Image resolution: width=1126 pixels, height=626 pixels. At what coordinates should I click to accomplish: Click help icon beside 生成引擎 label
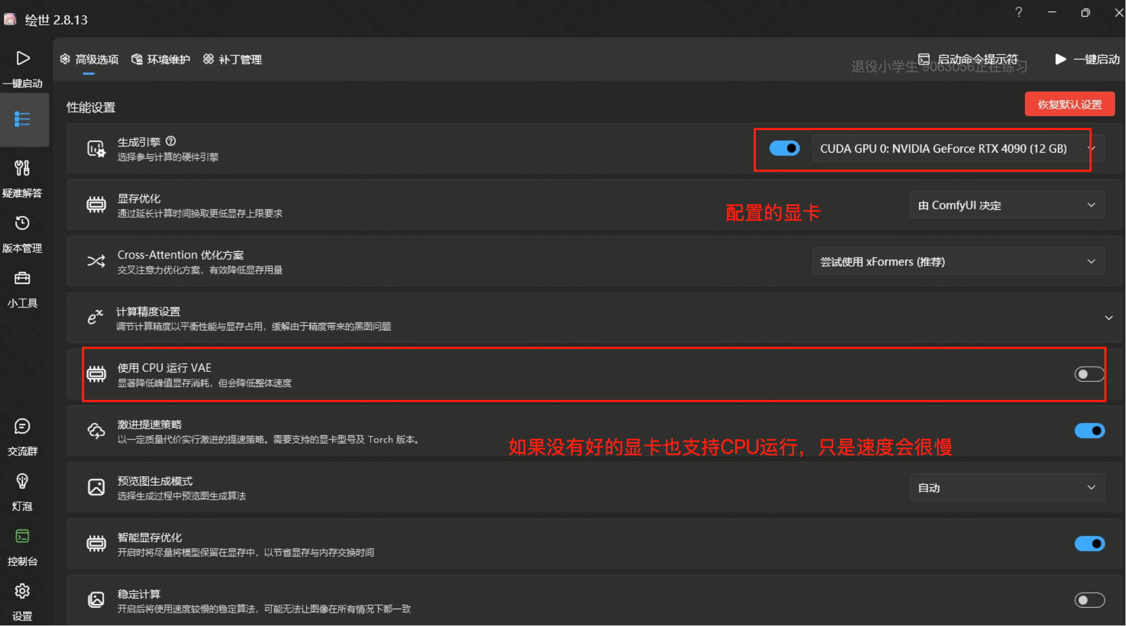pyautogui.click(x=171, y=141)
